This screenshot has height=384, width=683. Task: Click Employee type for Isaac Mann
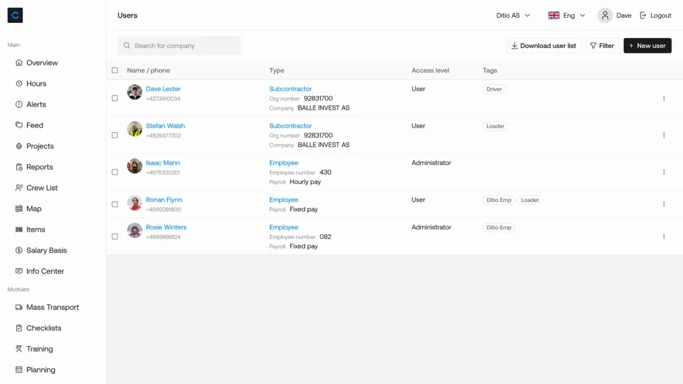(283, 163)
